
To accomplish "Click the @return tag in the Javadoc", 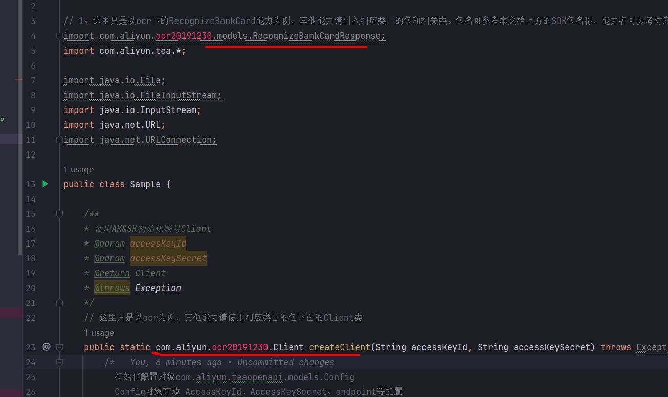I will coord(112,273).
